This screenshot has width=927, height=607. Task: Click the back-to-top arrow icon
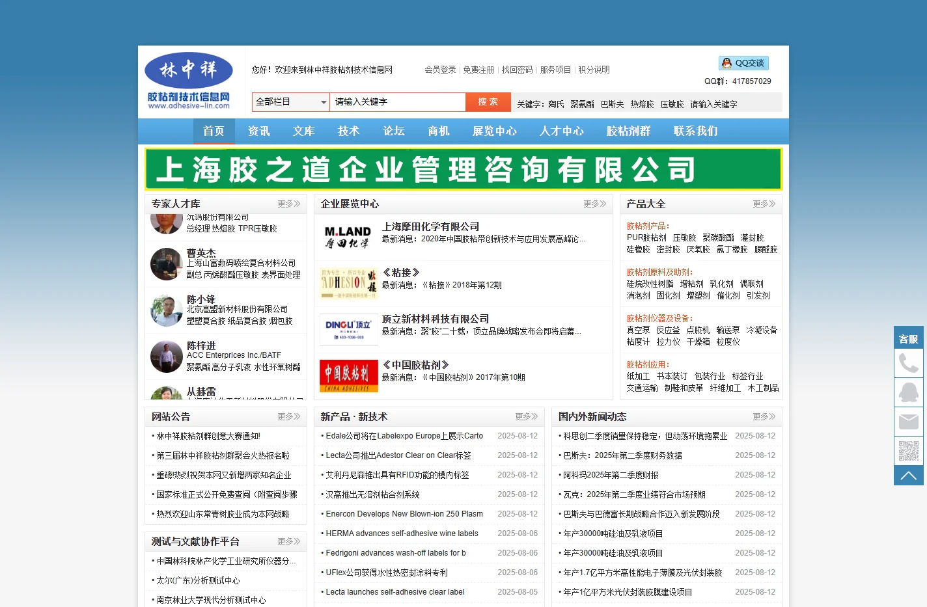pyautogui.click(x=909, y=476)
